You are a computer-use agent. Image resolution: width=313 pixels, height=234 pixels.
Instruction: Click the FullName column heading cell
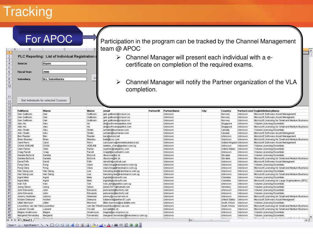[30, 111]
